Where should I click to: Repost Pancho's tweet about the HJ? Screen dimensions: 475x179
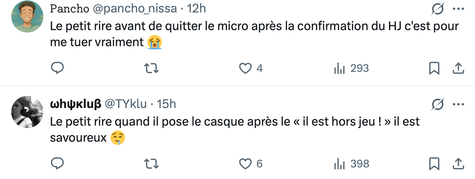pos(152,69)
